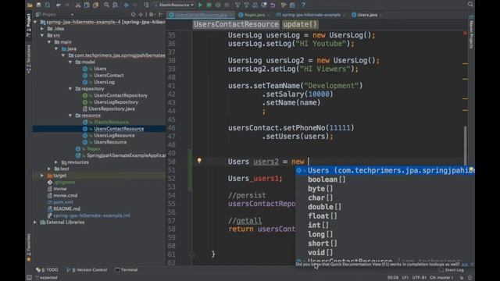Screen dimensions: 500x281
Task: Switch to spring-jpa-hibernate-example tab
Action: point(310,15)
